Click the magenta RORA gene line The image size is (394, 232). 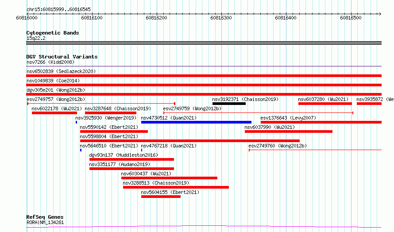[204, 227]
